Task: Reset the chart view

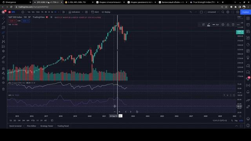Action: (137, 112)
